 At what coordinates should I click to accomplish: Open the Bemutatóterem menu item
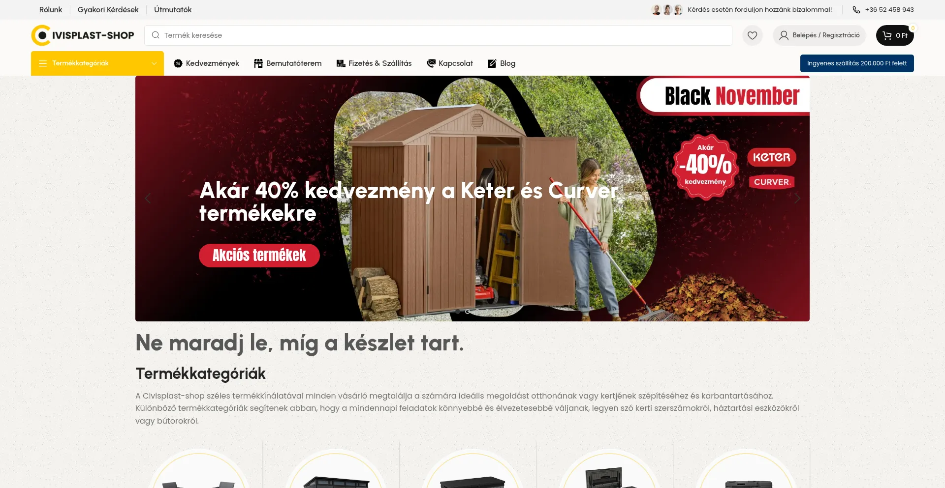tap(287, 63)
